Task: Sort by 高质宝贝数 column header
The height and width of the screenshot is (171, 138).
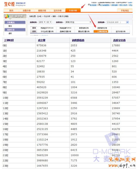Action: pyautogui.click(x=119, y=40)
